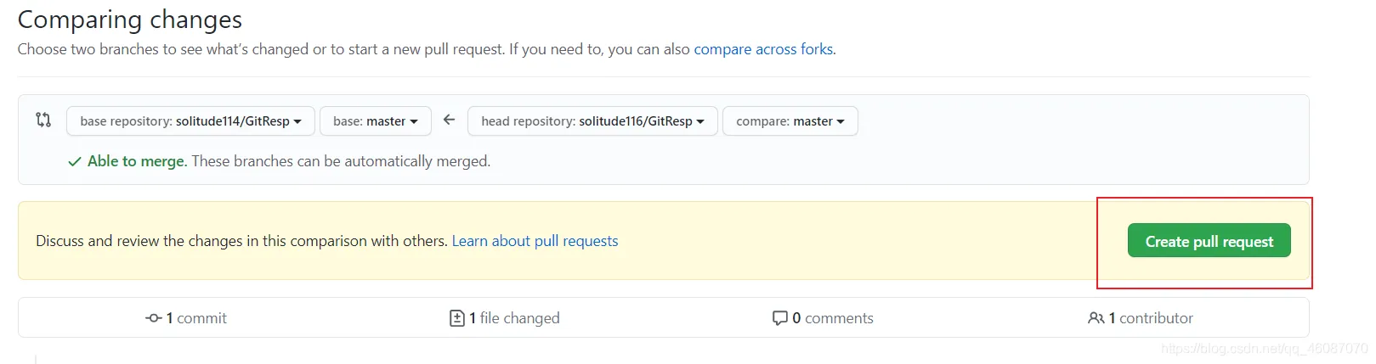Click the commit node icon

154,318
